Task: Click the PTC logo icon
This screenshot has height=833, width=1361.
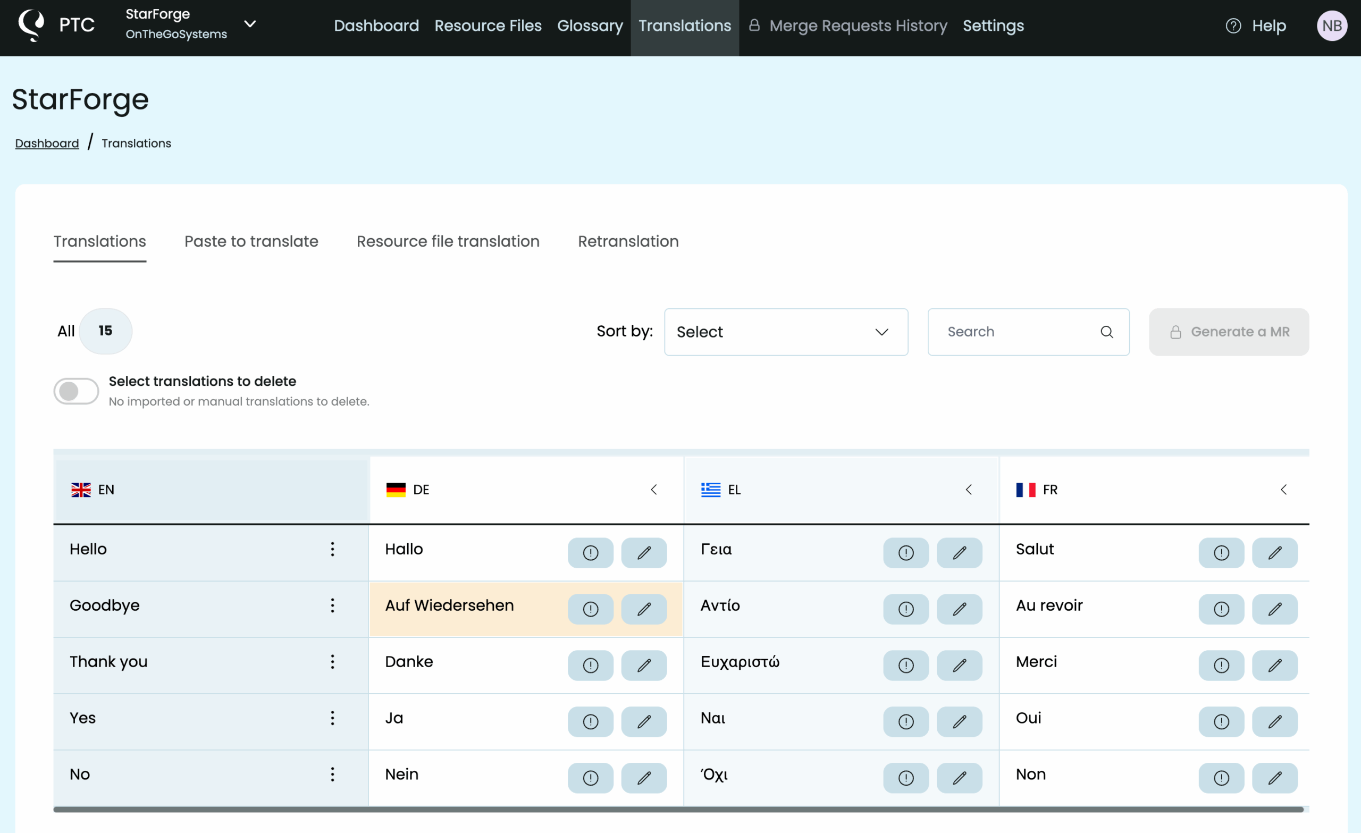Action: pos(31,25)
